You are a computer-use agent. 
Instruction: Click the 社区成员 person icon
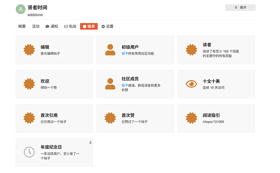110,84
